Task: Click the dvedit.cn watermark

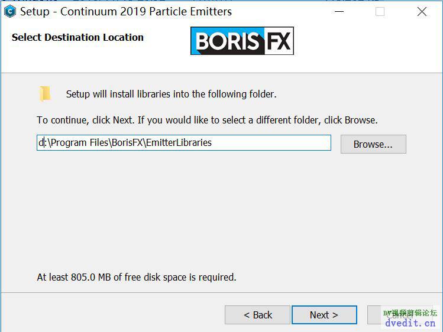Action: click(x=410, y=323)
